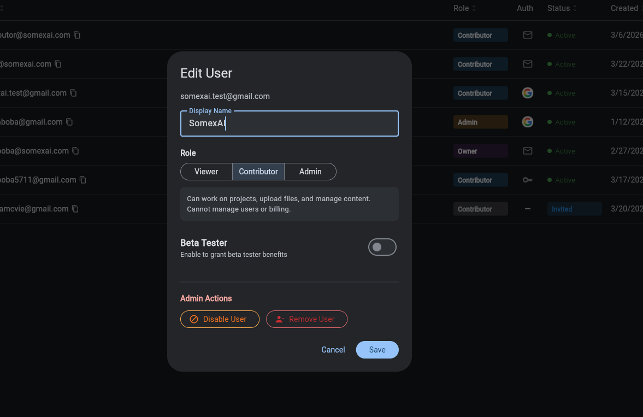
Task: Click the Google auth icon on the Admin row
Action: coord(527,122)
